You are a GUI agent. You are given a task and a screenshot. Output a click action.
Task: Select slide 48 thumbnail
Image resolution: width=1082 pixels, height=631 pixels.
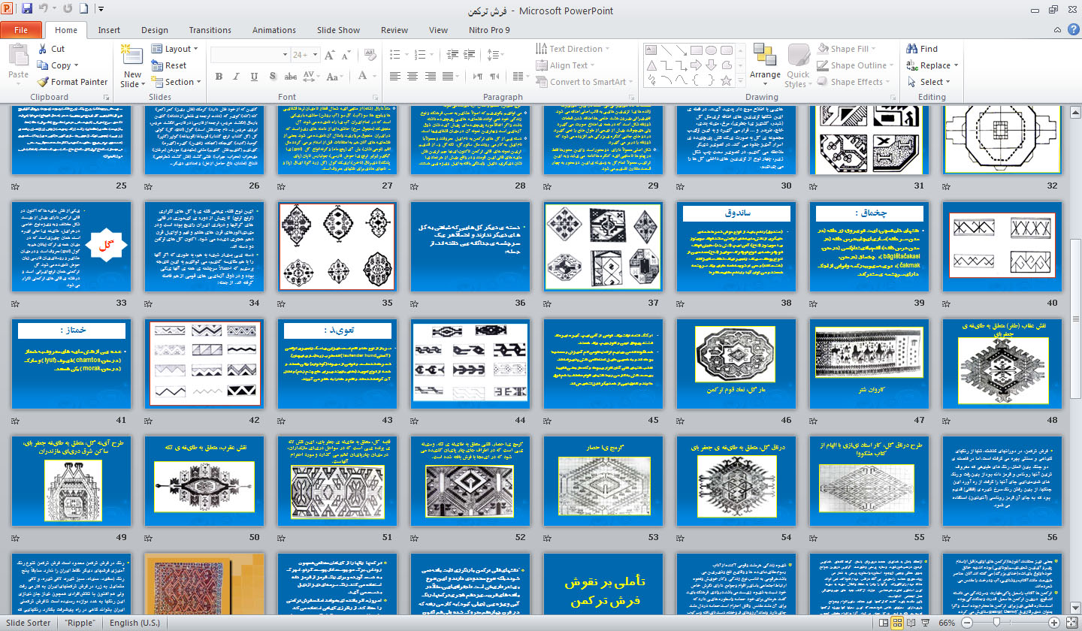[1002, 364]
